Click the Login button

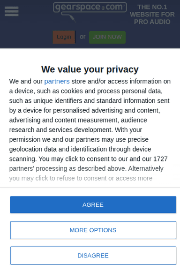64,37
